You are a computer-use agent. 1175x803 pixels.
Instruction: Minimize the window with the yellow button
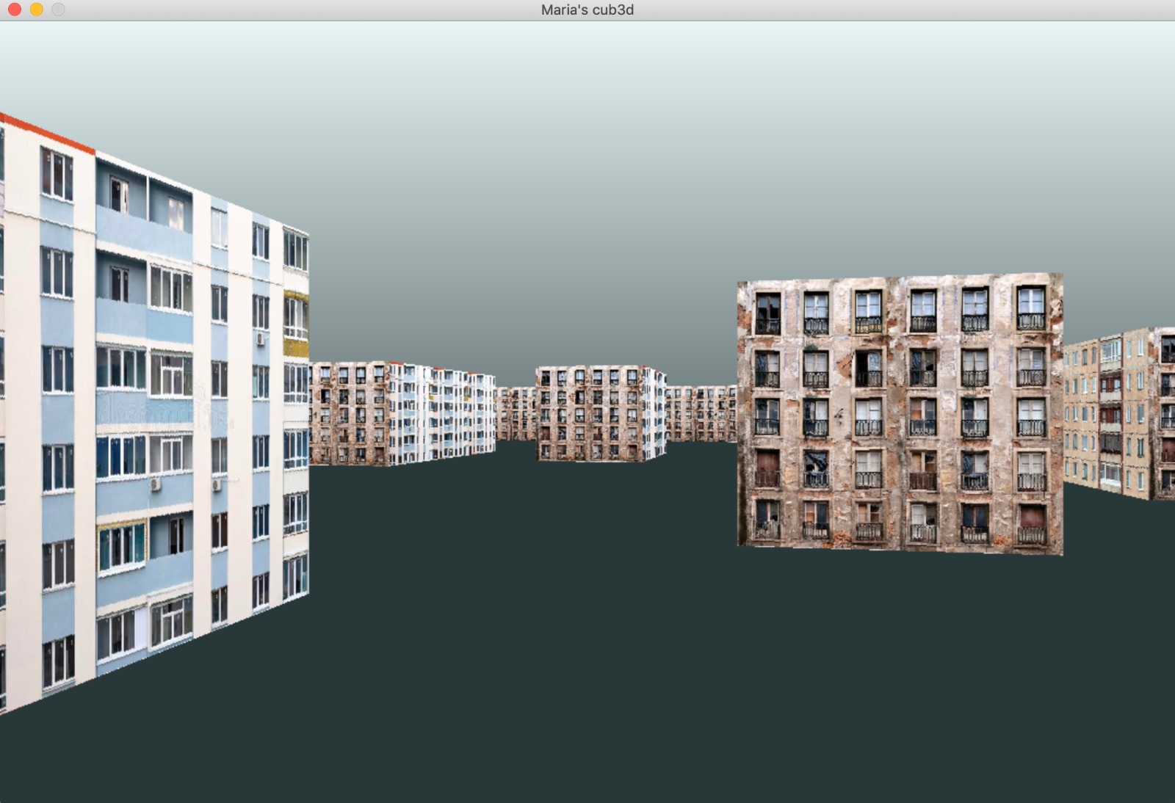[x=37, y=10]
